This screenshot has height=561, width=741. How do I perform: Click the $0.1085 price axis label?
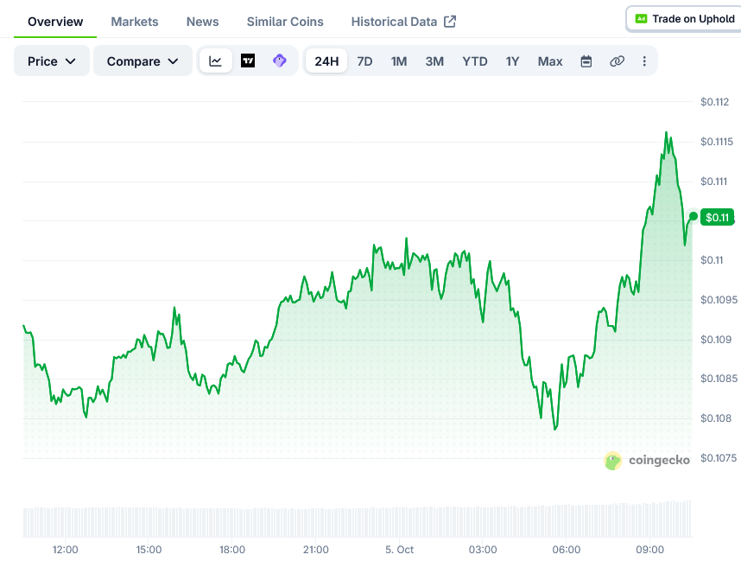coord(719,379)
